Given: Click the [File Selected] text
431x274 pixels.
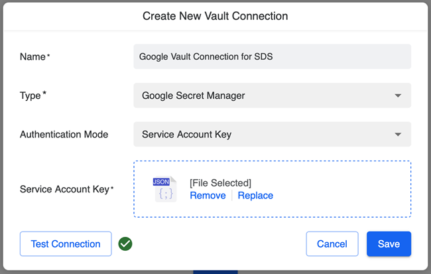Looking at the screenshot, I should click(x=220, y=182).
